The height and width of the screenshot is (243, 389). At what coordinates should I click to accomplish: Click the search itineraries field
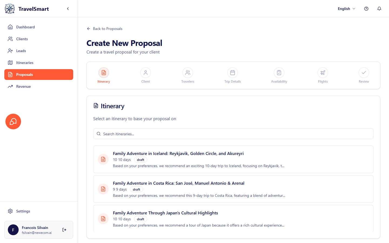[233, 134]
